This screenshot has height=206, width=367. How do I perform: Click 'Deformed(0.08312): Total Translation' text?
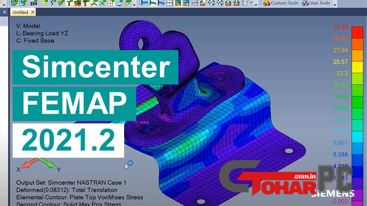tap(67, 190)
